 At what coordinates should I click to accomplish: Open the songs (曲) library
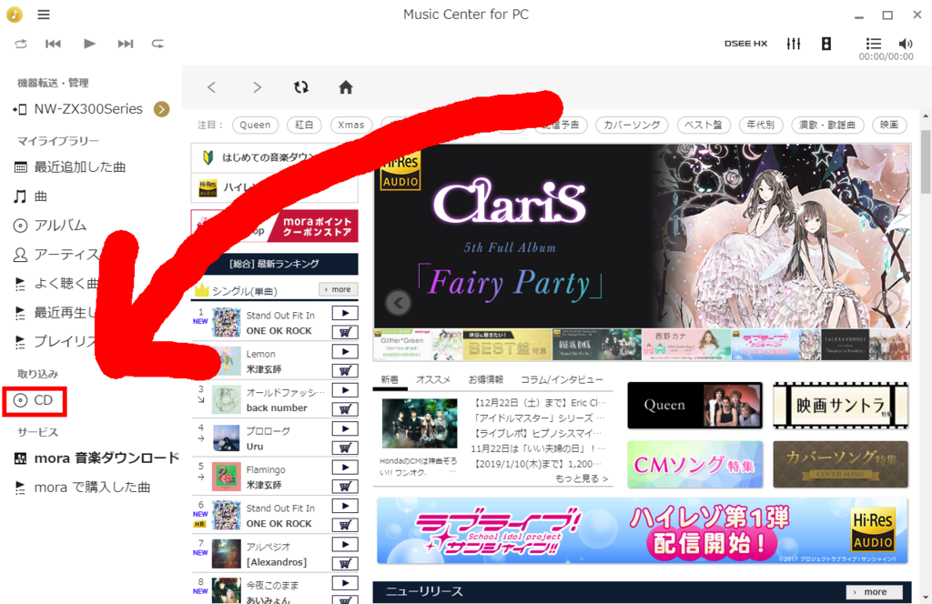(x=31, y=196)
